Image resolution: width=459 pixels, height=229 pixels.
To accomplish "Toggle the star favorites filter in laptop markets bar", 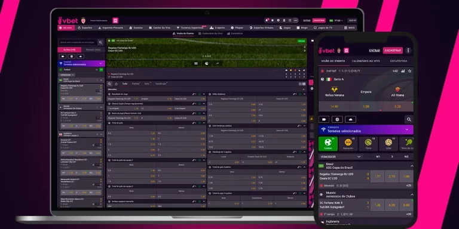I will point(116,84).
